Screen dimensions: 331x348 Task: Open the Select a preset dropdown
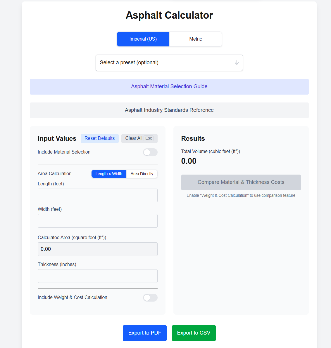(169, 63)
